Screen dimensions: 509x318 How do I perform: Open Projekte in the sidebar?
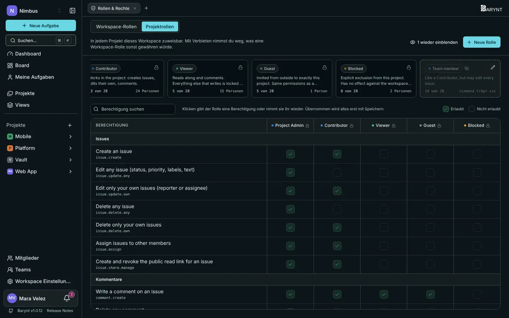click(x=41, y=93)
